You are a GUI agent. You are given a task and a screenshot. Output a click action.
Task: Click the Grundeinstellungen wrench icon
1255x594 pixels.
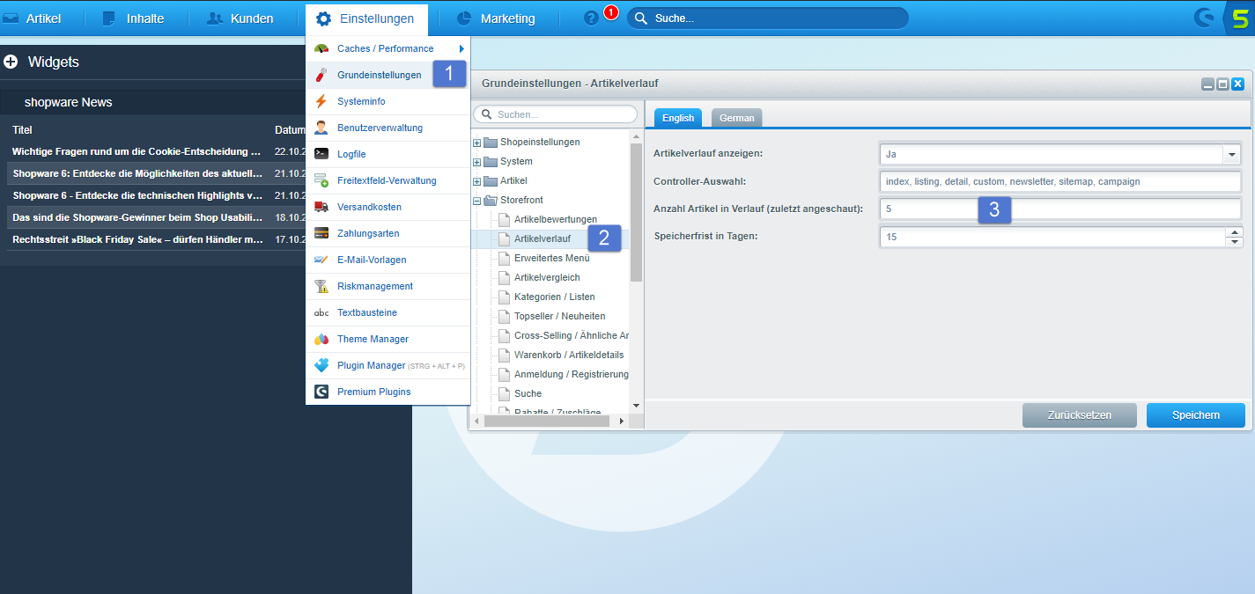(x=321, y=75)
